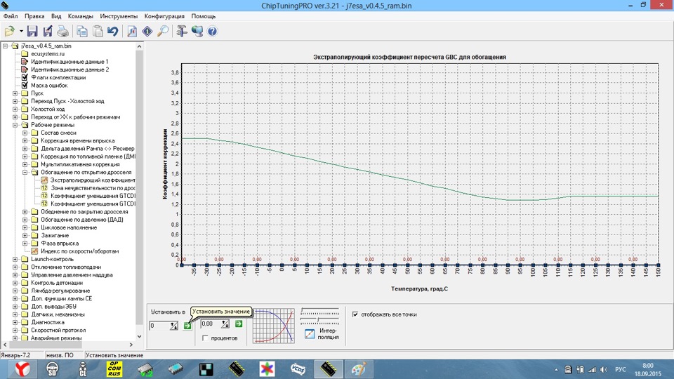The height and width of the screenshot is (379, 674).
Task: Click the magnifier search icon in toolbar
Action: click(162, 31)
